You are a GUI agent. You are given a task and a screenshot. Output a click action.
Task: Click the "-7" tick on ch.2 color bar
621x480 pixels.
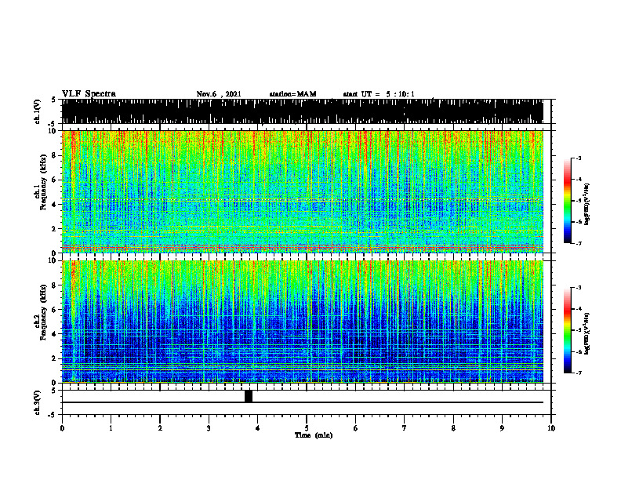coord(579,373)
